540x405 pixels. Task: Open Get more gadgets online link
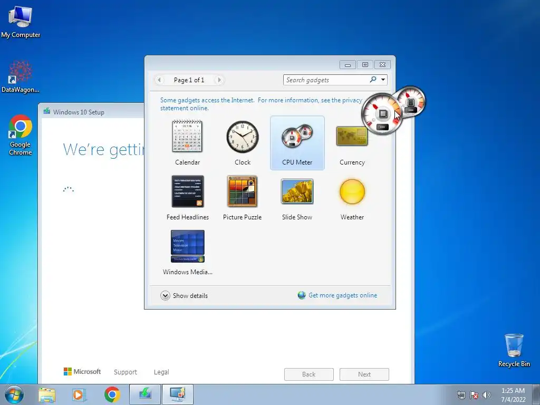[343, 295]
